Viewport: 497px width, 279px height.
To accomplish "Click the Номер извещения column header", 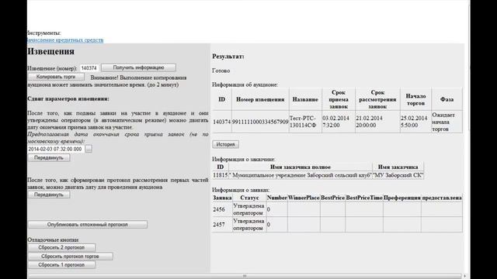I will (x=260, y=99).
